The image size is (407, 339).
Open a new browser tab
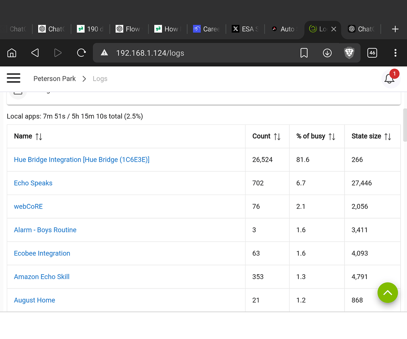click(x=395, y=29)
